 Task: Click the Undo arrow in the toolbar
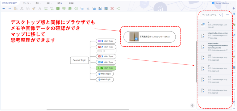point(4,9)
